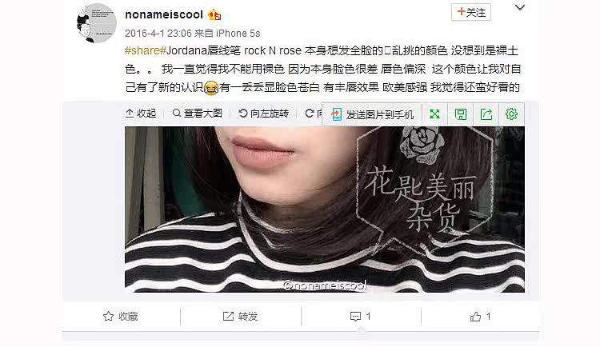Viewport: 600px width, 347px height.
Task: Click the user avatar picture
Action: (x=97, y=23)
